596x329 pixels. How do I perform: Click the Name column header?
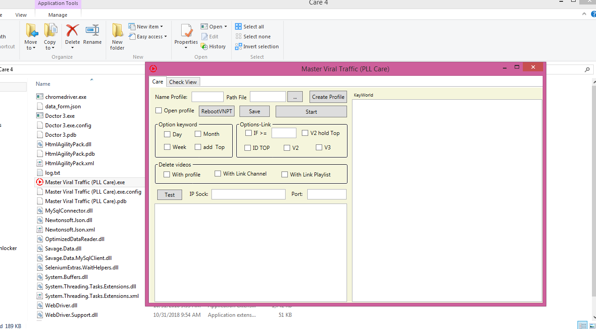[43, 84]
